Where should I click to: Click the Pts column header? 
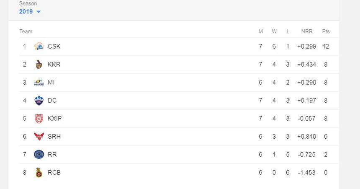(x=326, y=31)
